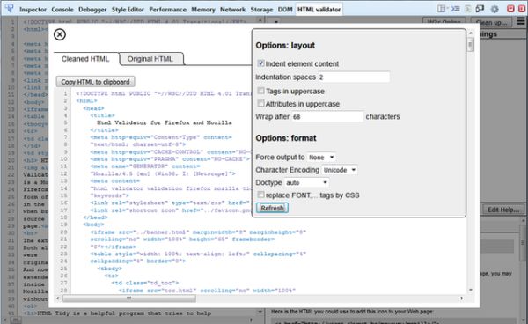528x324 pixels.
Task: Open the hamburger menu beside Clean up
Action: (521, 21)
